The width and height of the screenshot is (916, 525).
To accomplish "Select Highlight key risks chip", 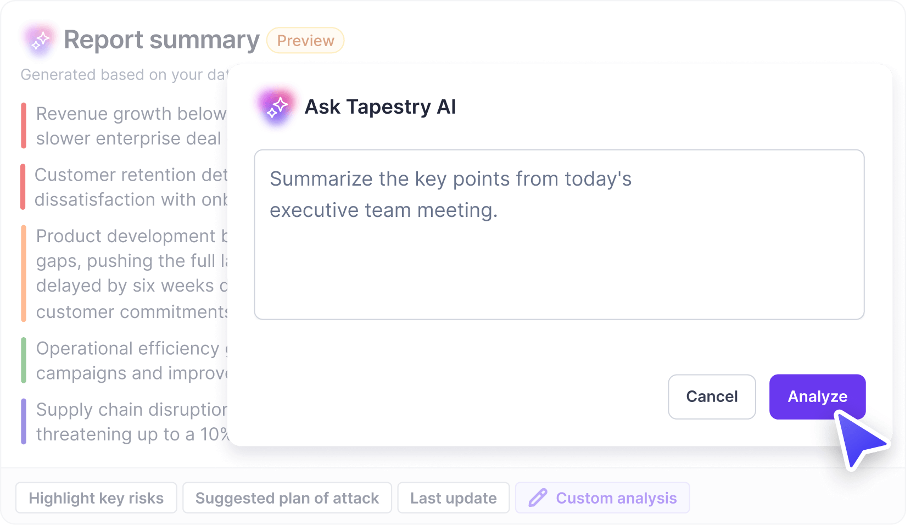I will coord(96,498).
